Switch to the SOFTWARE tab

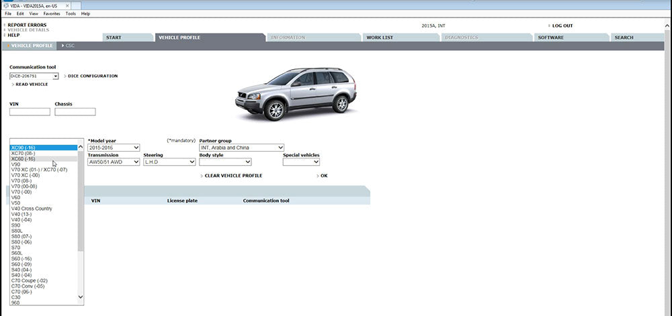pos(550,38)
